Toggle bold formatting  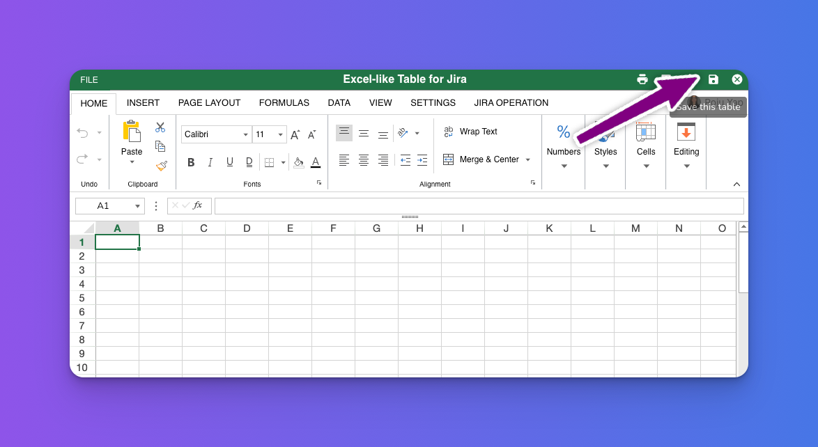click(x=190, y=162)
